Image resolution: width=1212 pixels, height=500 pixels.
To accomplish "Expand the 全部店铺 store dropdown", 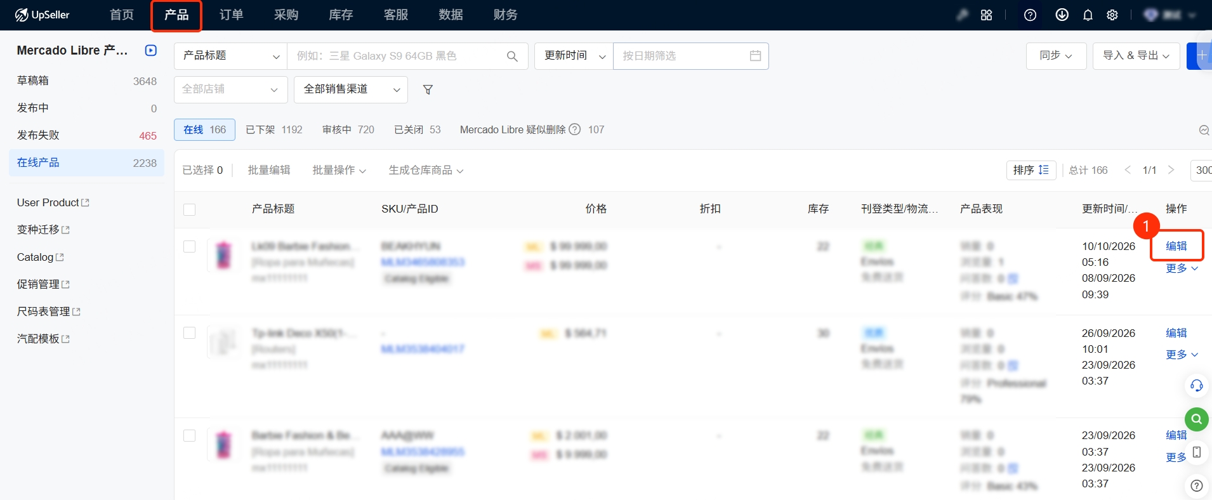I will (230, 89).
